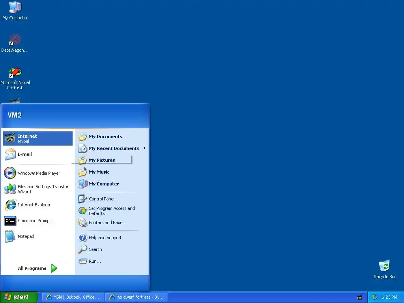Click the My Recent Documents clock icon

(83, 148)
